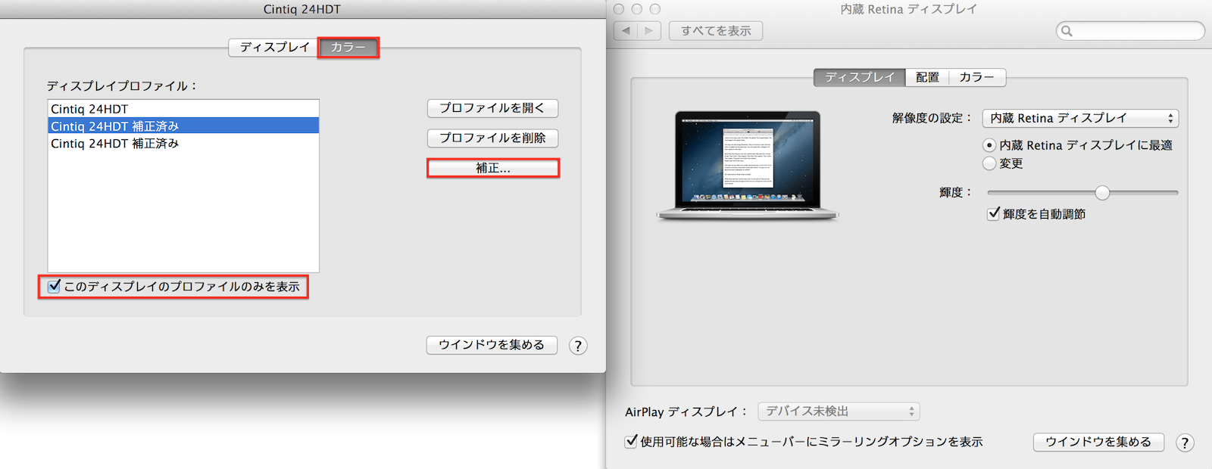Toggle このディスプレイのプロファイルのみを表示 checkbox
This screenshot has width=1212, height=469.
click(54, 287)
